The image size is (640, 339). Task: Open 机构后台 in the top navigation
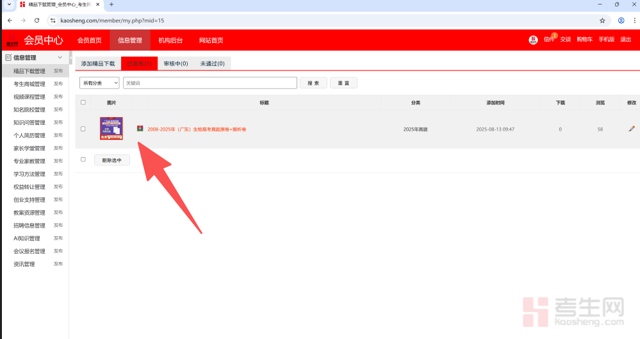coord(170,40)
